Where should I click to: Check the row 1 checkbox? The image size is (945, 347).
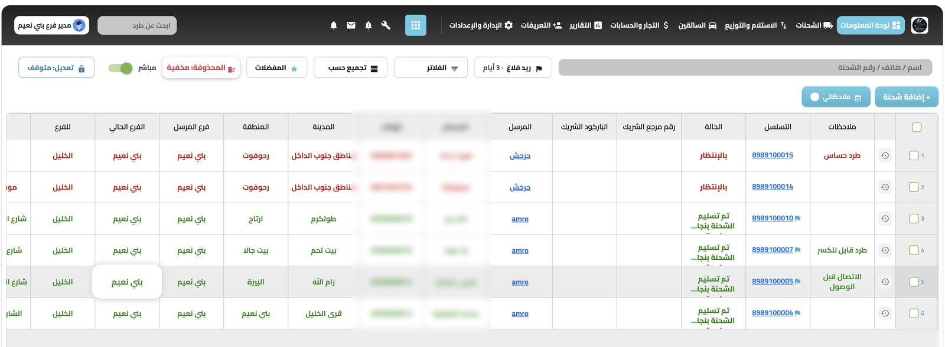(914, 156)
